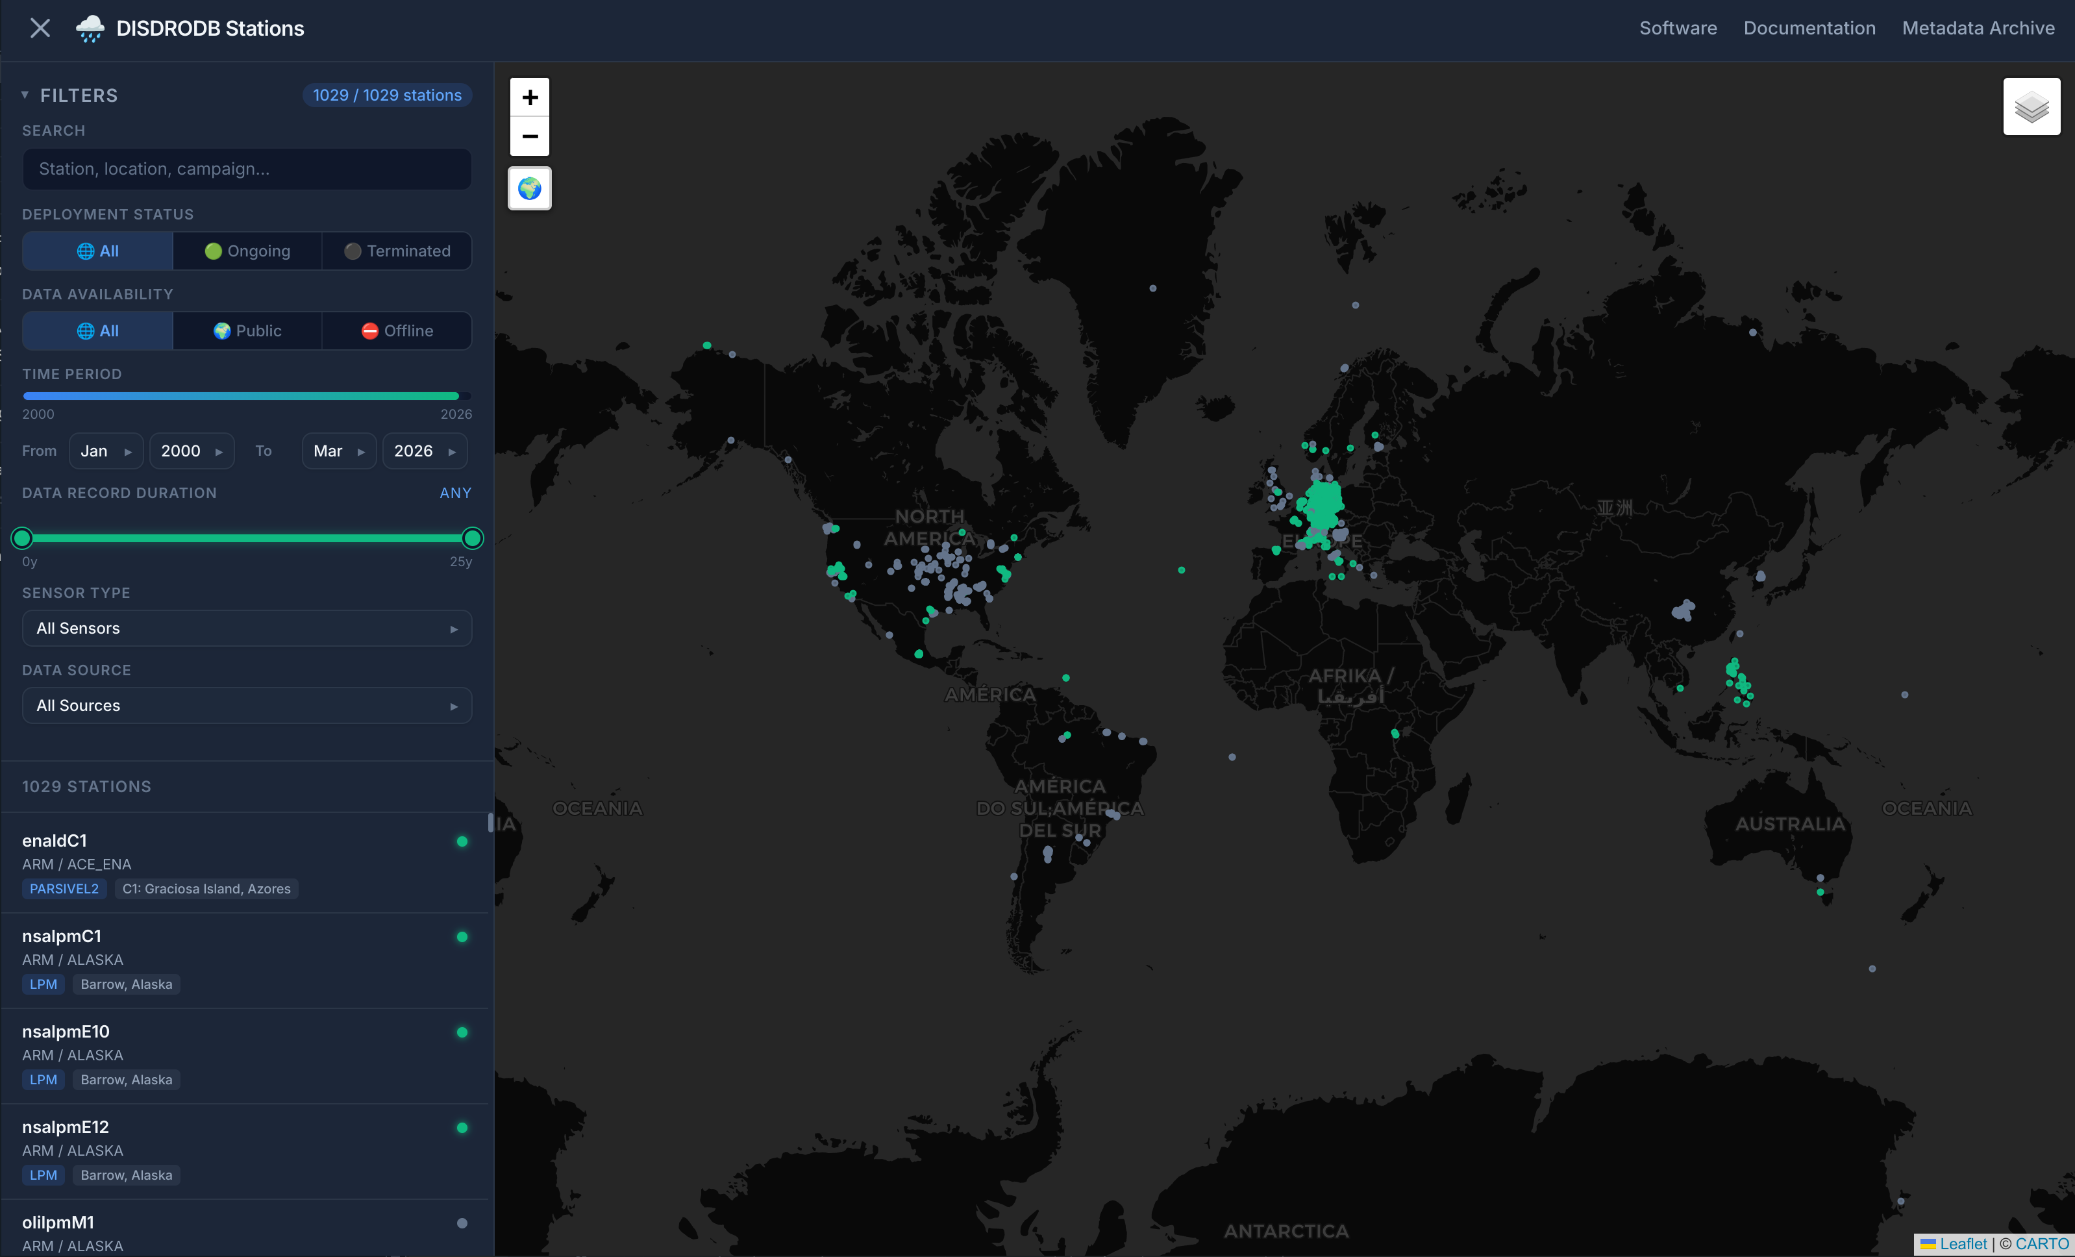Open the map layers control
2075x1257 pixels.
[2032, 107]
